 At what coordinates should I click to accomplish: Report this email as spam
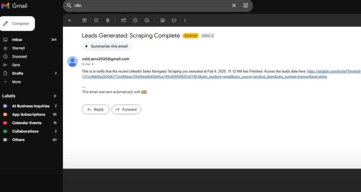click(x=96, y=20)
